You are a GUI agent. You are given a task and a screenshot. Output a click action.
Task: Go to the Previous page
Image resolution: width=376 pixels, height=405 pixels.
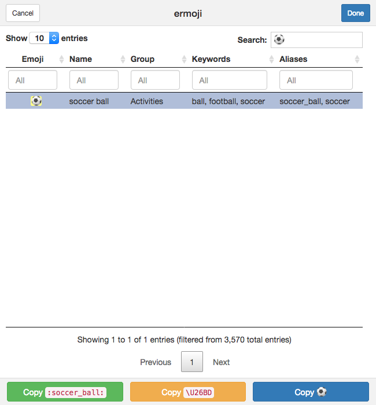click(x=156, y=362)
